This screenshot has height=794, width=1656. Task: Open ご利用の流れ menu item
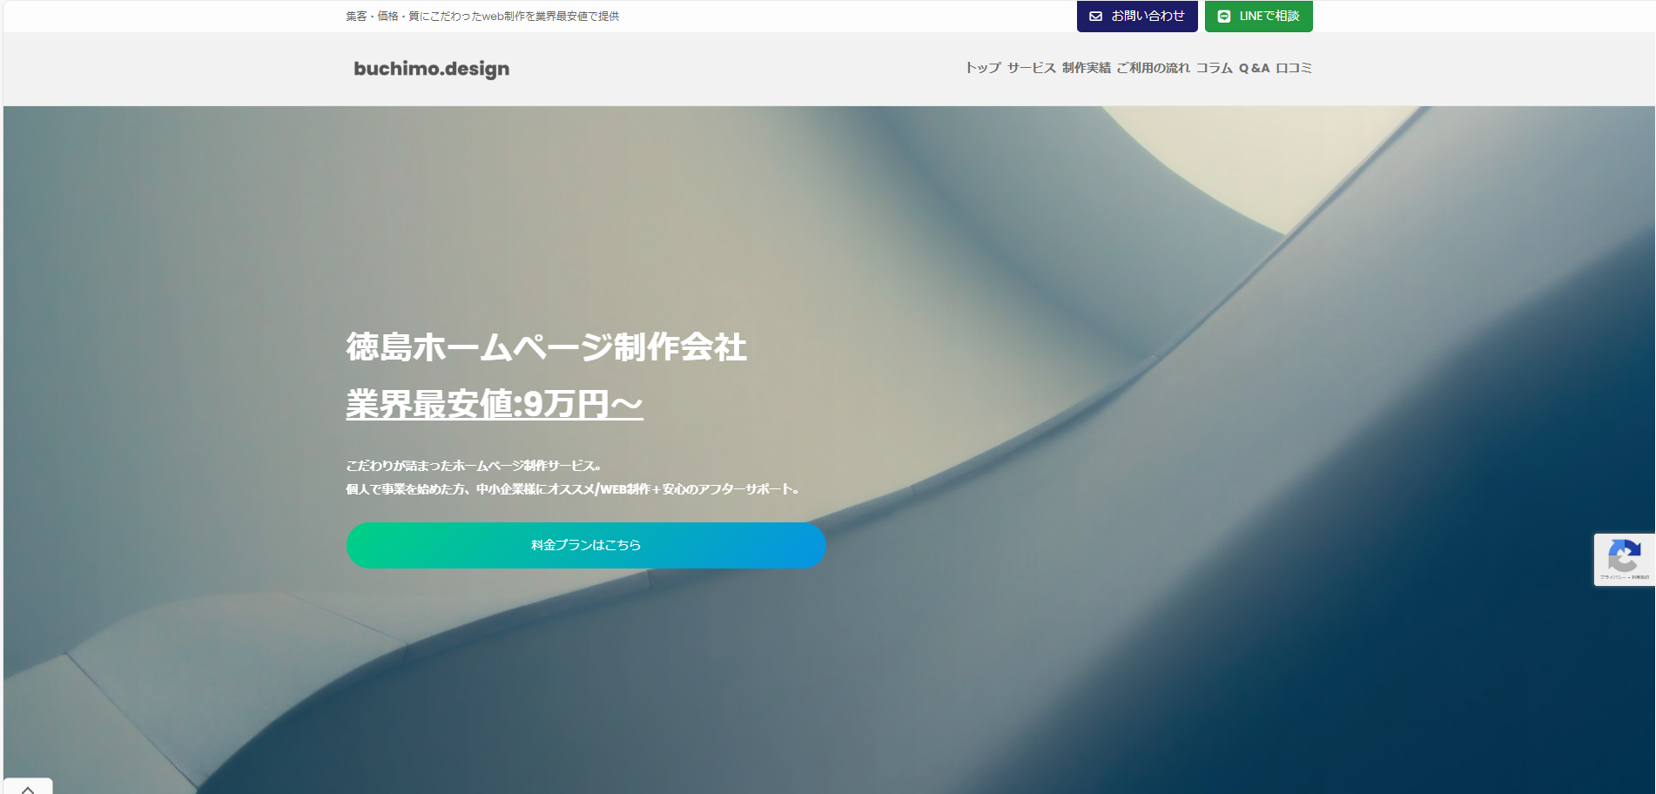point(1154,68)
